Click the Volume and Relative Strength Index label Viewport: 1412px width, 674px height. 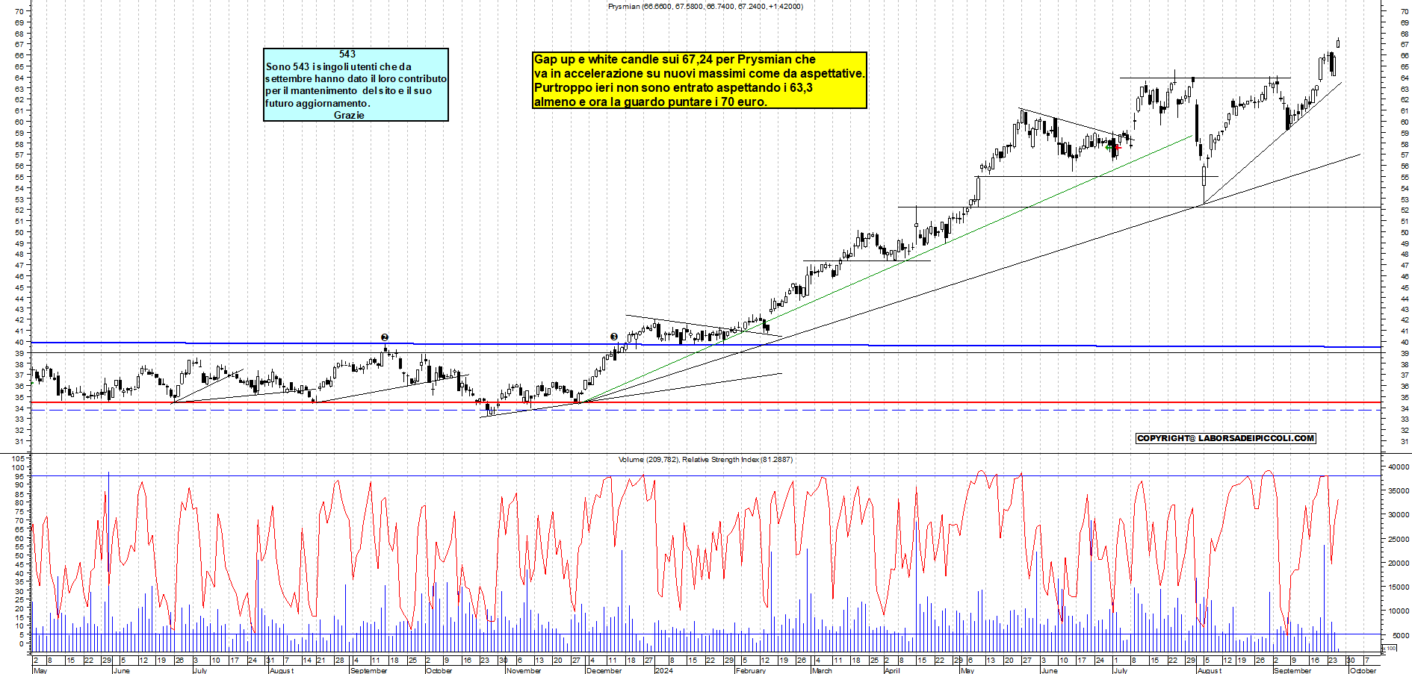705,459
